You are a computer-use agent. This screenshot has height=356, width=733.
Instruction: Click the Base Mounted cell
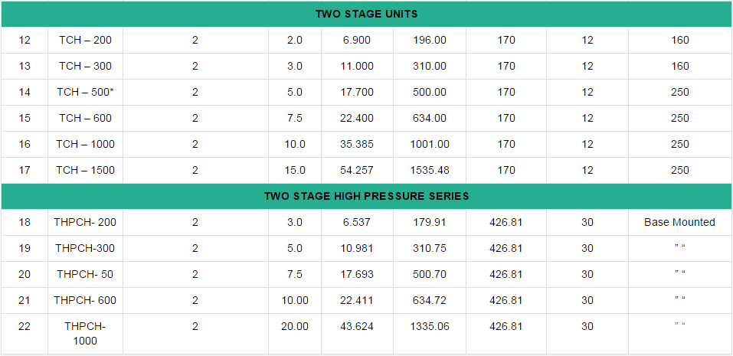click(x=679, y=222)
